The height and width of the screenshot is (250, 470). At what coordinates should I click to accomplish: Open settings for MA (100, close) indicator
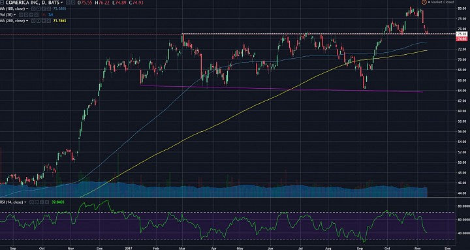pos(38,8)
